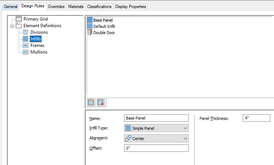Create a new infill definition
The height and width of the screenshot is (165, 274).
(x=91, y=102)
